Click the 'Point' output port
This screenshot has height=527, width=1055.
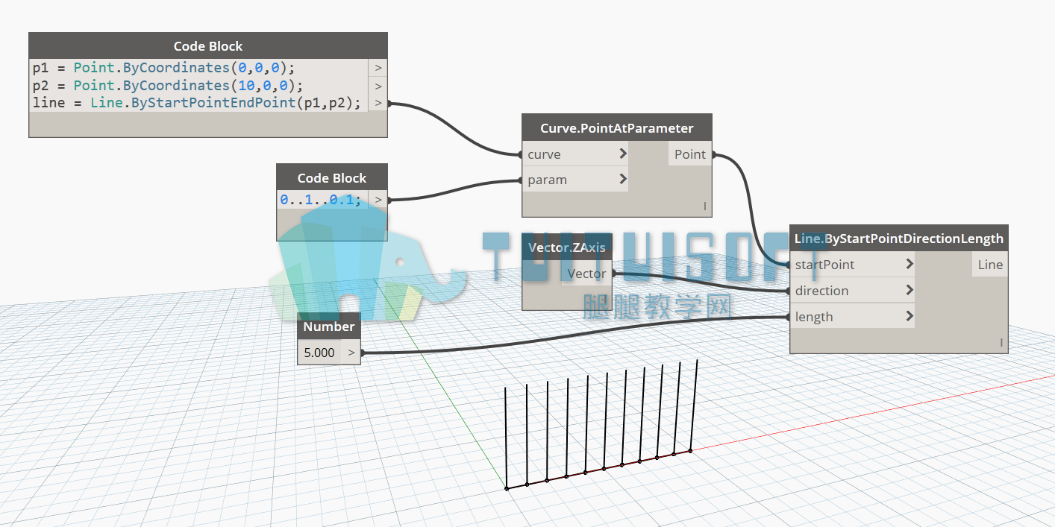click(x=690, y=154)
